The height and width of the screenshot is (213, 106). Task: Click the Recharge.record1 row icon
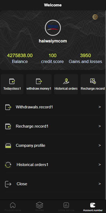(x=8, y=126)
